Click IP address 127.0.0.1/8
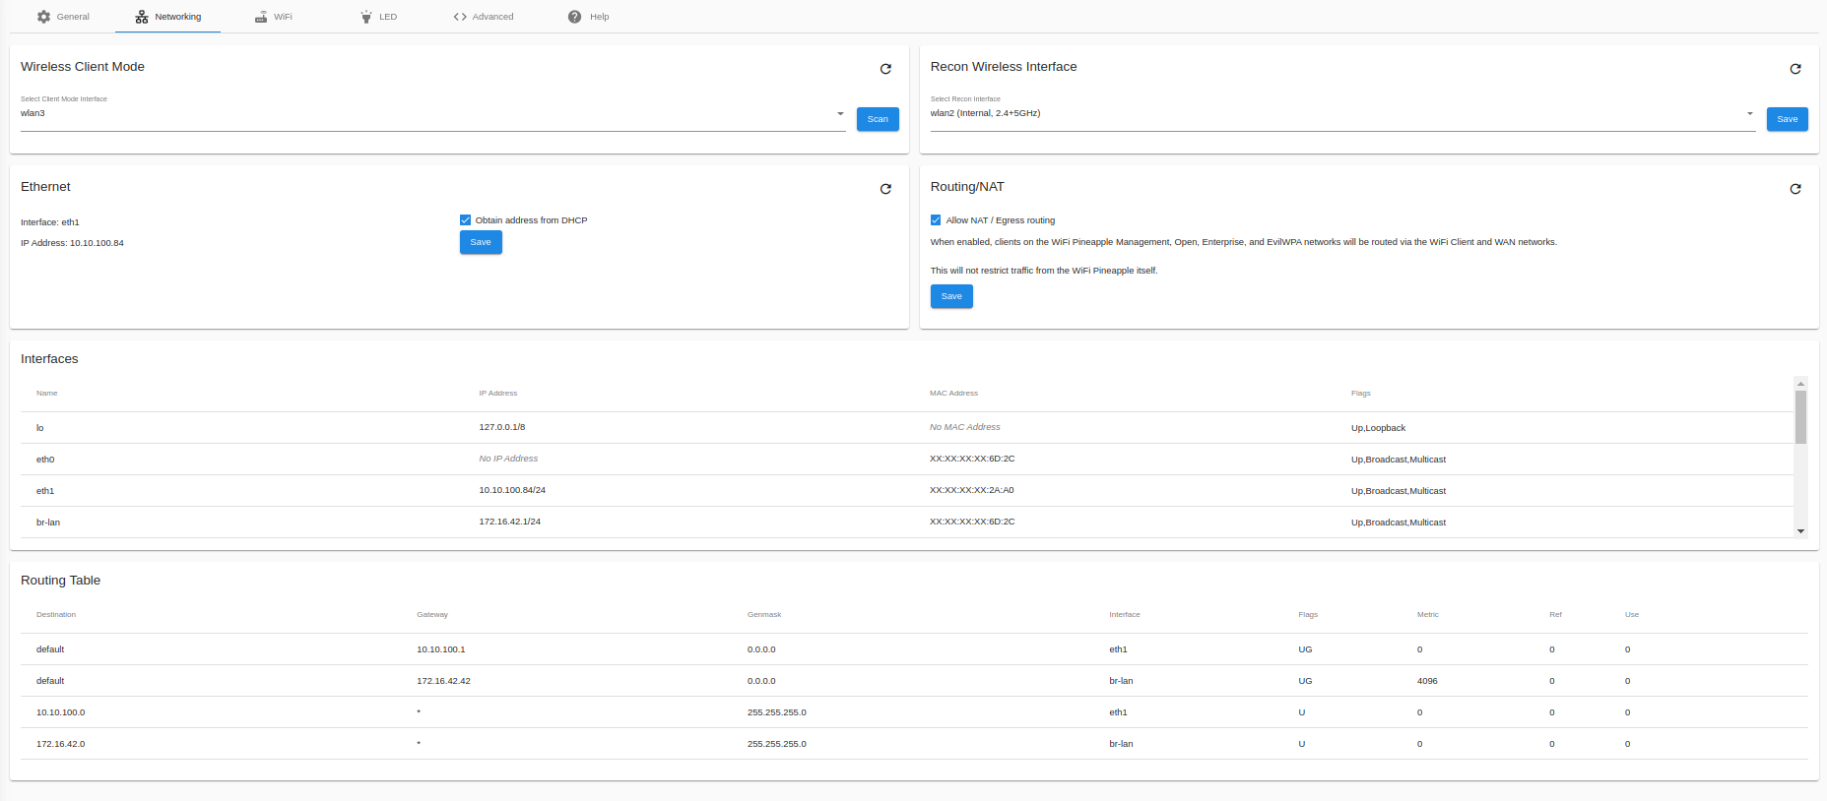Screen dimensions: 1827x801 pos(502,427)
